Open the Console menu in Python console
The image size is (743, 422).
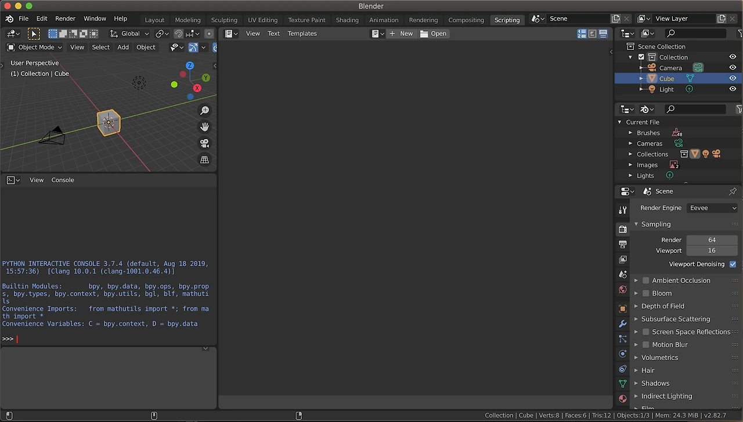(63, 180)
